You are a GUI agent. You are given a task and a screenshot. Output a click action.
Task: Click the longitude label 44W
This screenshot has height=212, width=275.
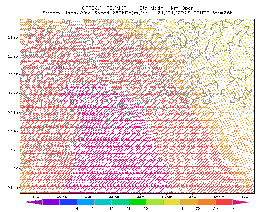point(141,197)
